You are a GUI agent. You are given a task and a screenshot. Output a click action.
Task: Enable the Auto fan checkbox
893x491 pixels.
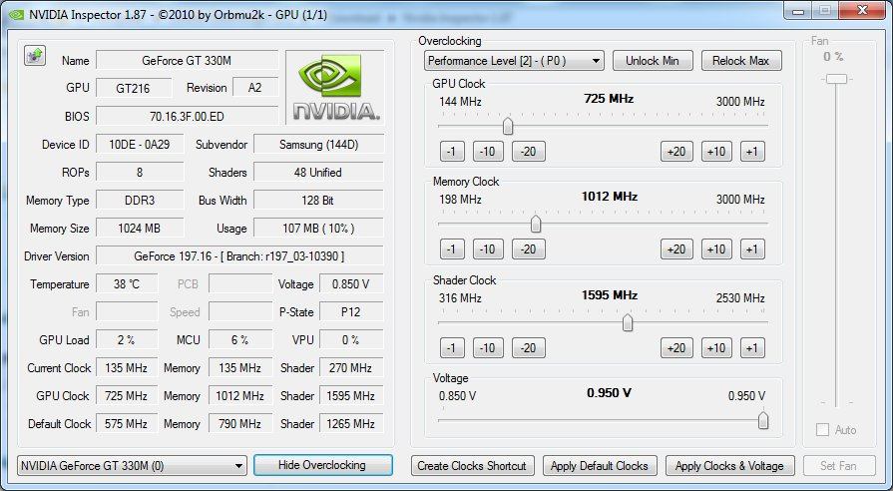[x=822, y=430]
